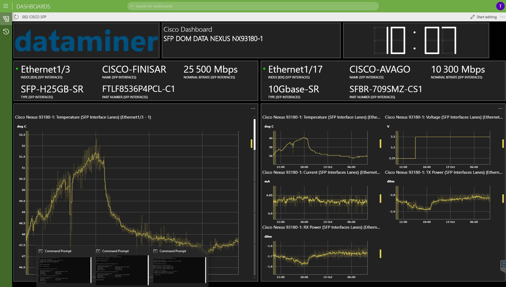
Task: Open the teal help widget on the right edge
Action: pos(503,266)
